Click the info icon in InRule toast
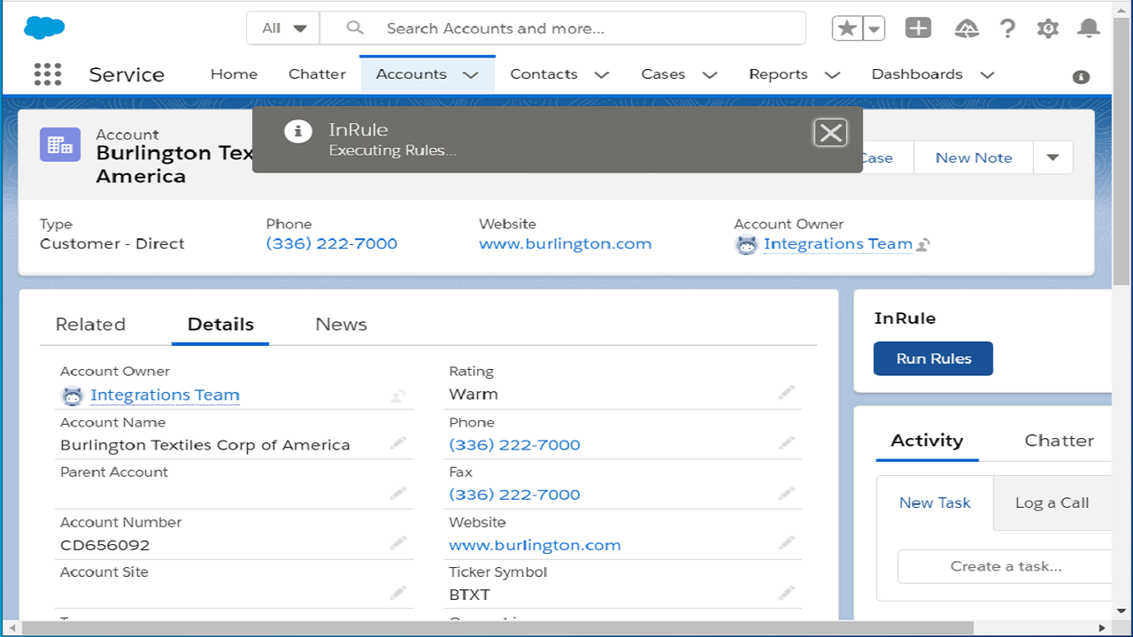The image size is (1133, 637). click(x=298, y=132)
